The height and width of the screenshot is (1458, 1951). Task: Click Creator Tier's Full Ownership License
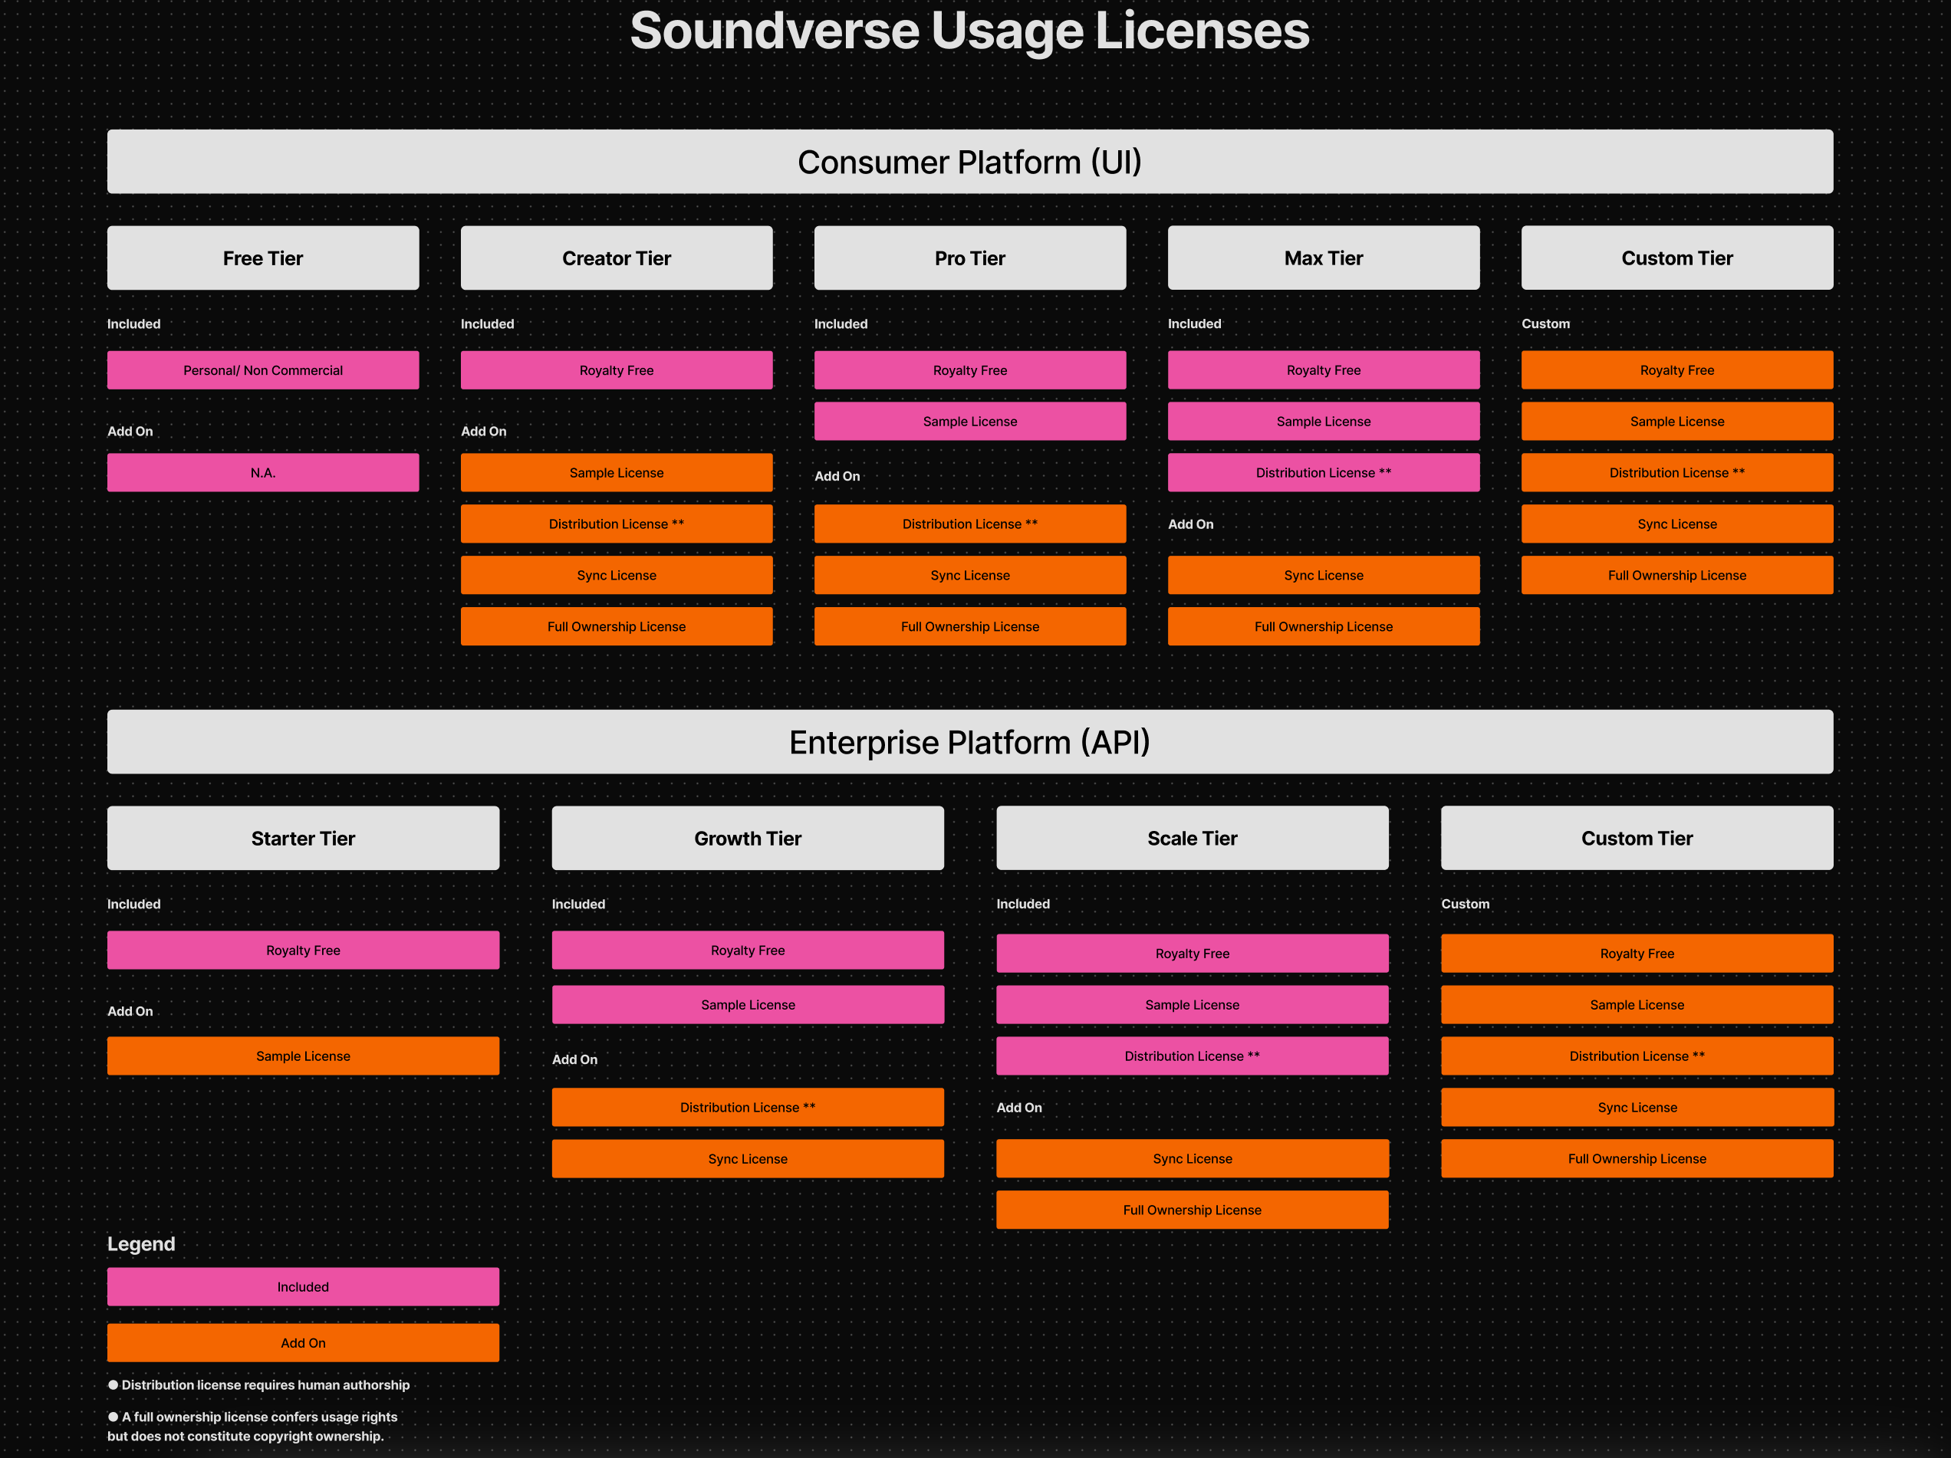coord(617,627)
